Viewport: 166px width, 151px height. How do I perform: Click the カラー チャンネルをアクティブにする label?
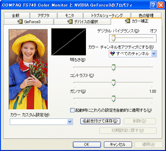tap(121, 47)
